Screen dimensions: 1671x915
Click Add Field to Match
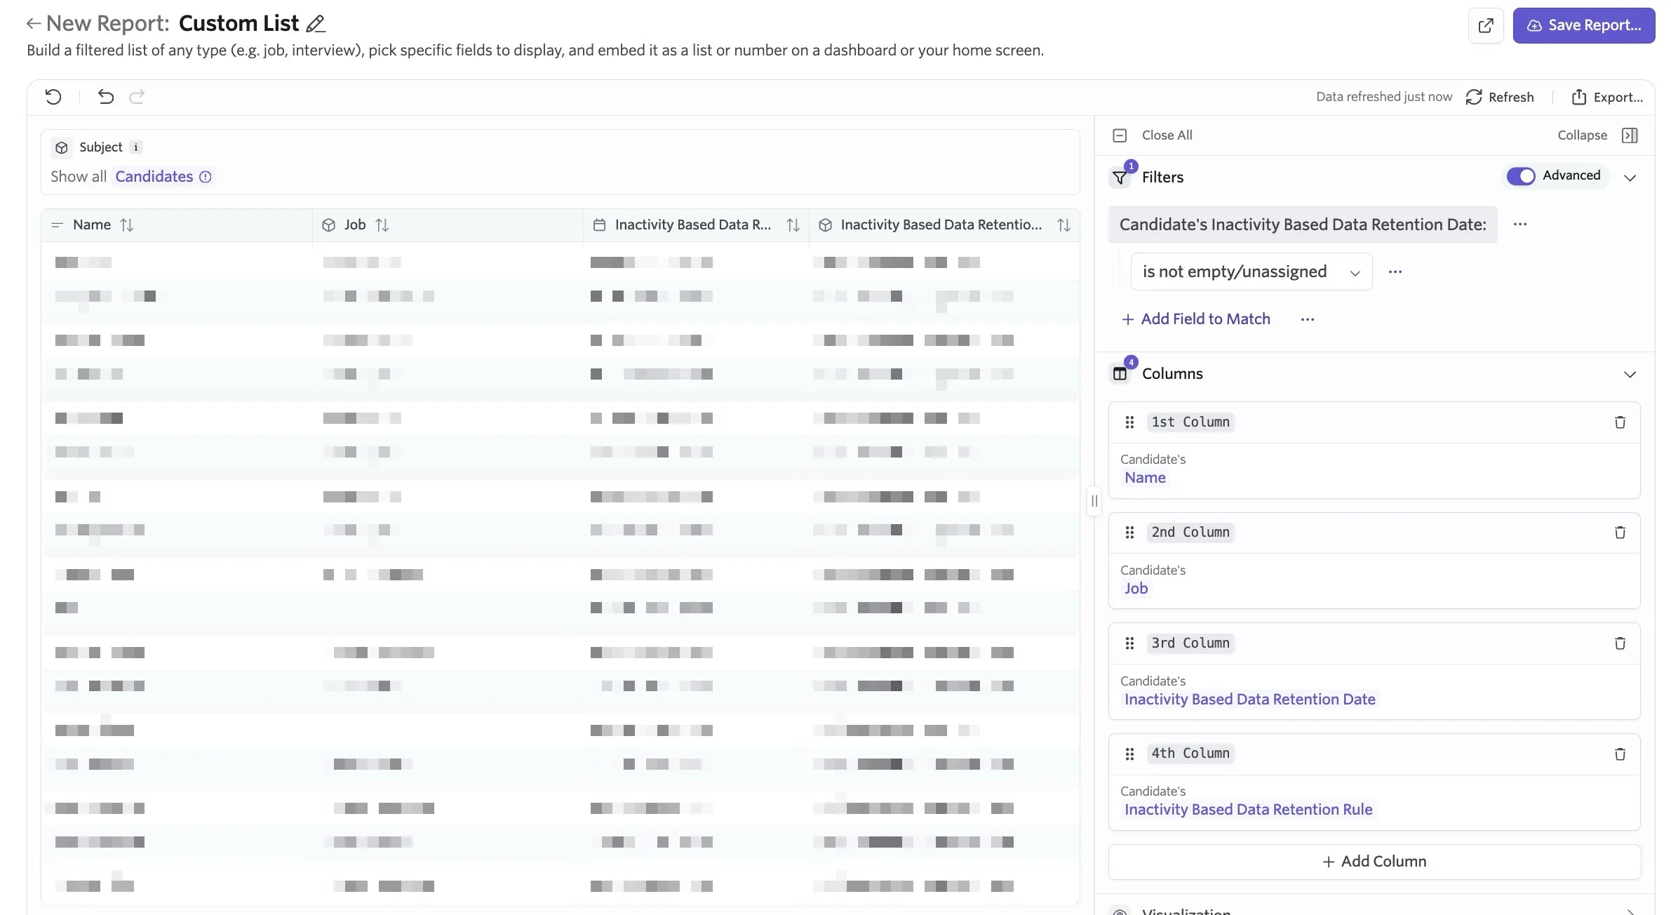[x=1195, y=319]
